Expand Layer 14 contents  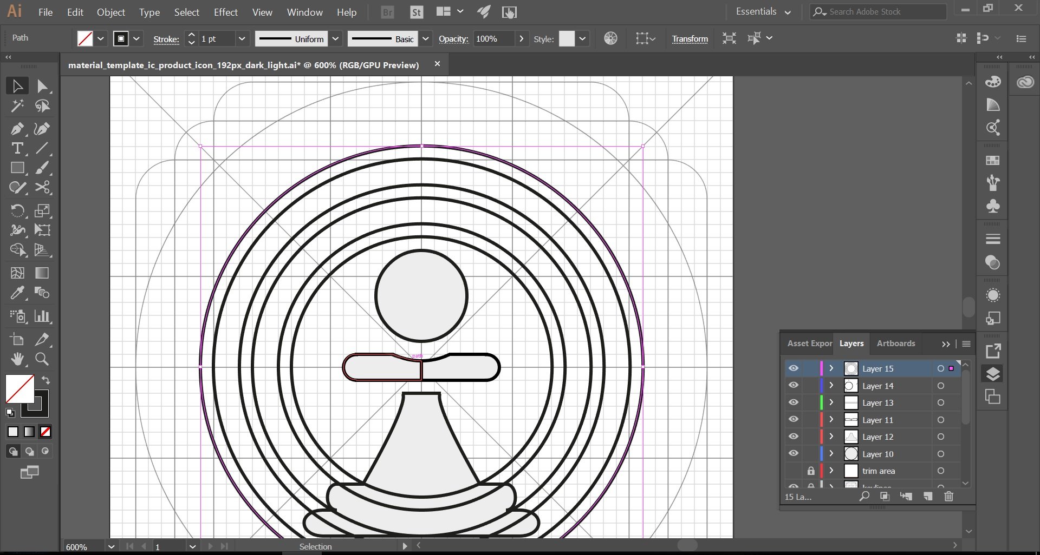(x=831, y=385)
